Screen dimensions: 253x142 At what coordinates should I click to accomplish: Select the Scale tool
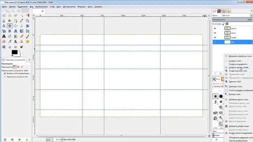point(4,31)
